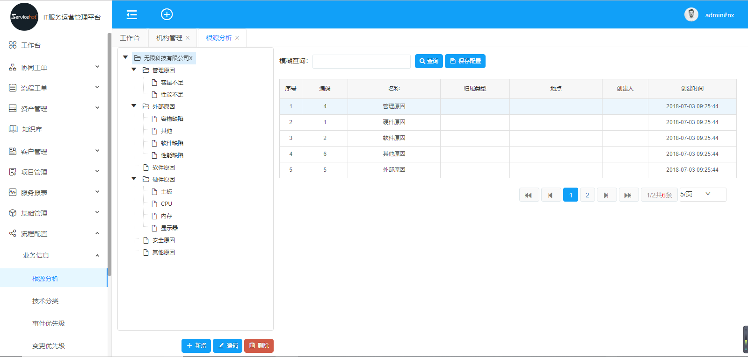Select the CPU tree item
Viewport: 748px width, 357px height.
click(167, 204)
